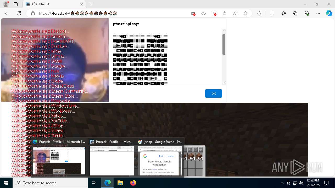Click the dialog scrollbar up arrow
Viewport: 335px width, 188px height.
[x=224, y=31]
